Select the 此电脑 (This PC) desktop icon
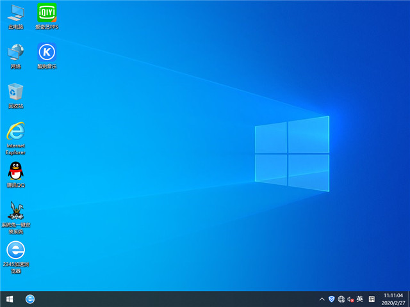The height and width of the screenshot is (307, 410). pyautogui.click(x=15, y=14)
